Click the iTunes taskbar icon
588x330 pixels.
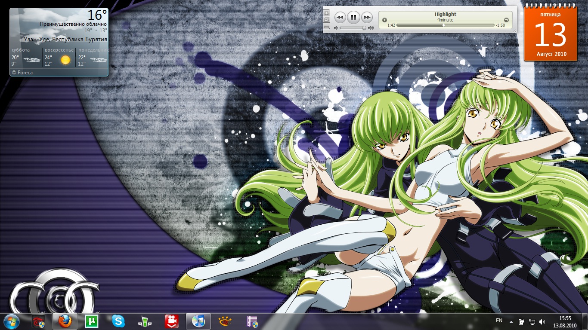(198, 321)
